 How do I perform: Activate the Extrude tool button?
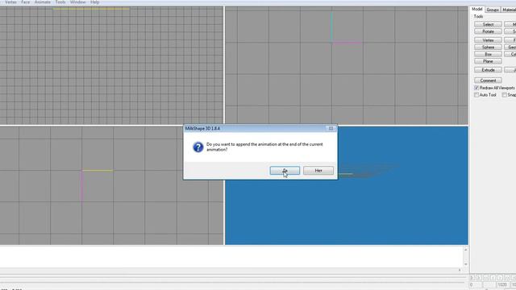coord(488,70)
